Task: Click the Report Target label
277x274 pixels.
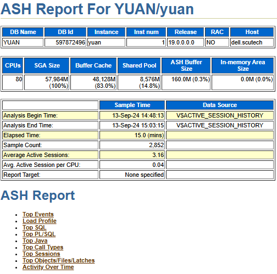Action: pyautogui.click(x=22, y=175)
